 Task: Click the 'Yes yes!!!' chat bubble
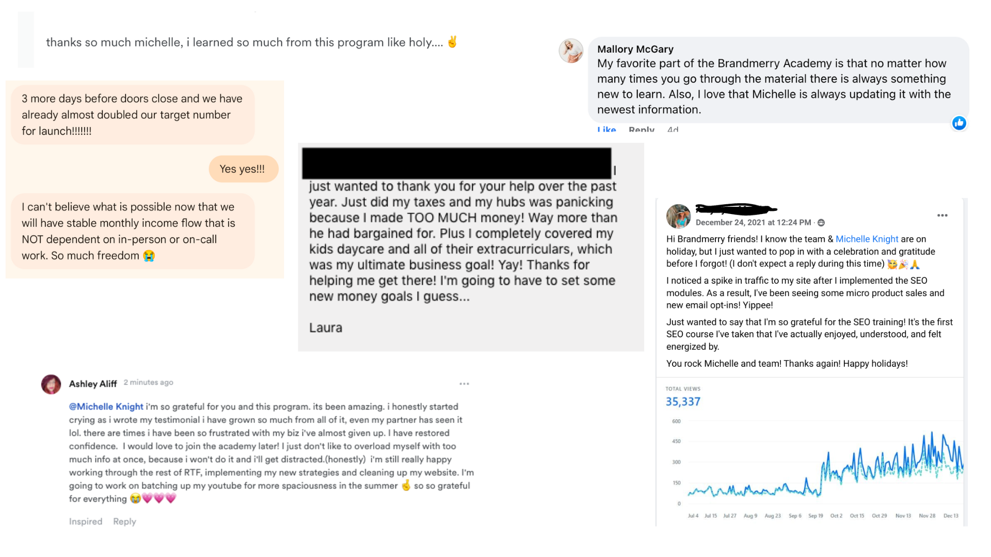click(x=243, y=169)
